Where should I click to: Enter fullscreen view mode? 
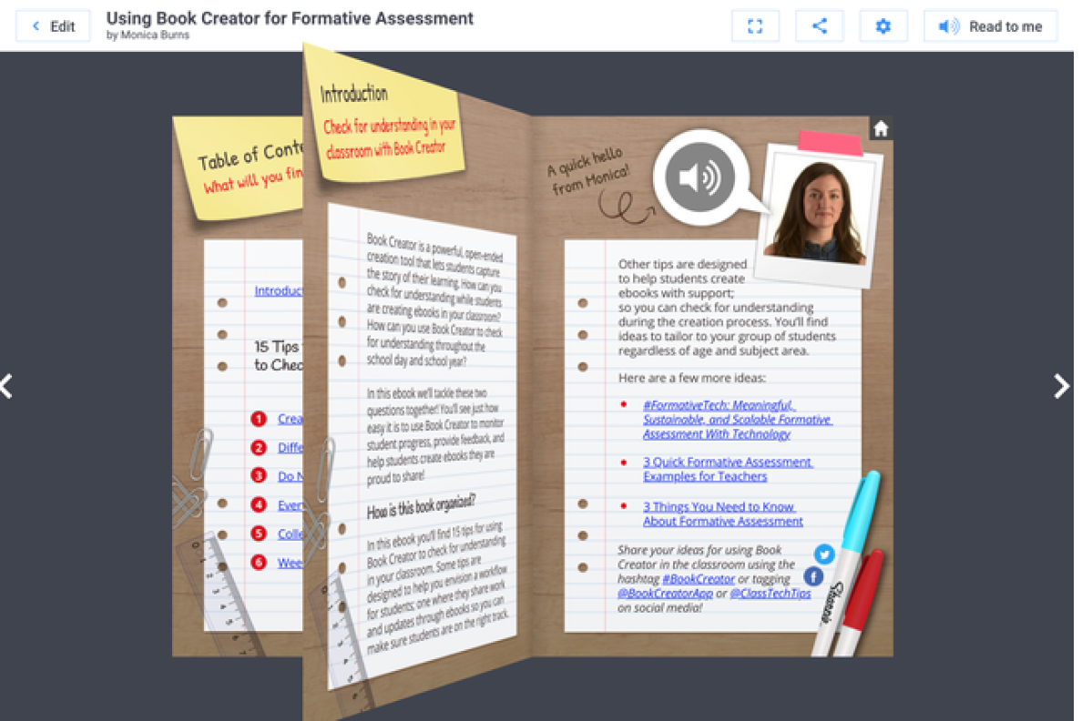tap(755, 25)
